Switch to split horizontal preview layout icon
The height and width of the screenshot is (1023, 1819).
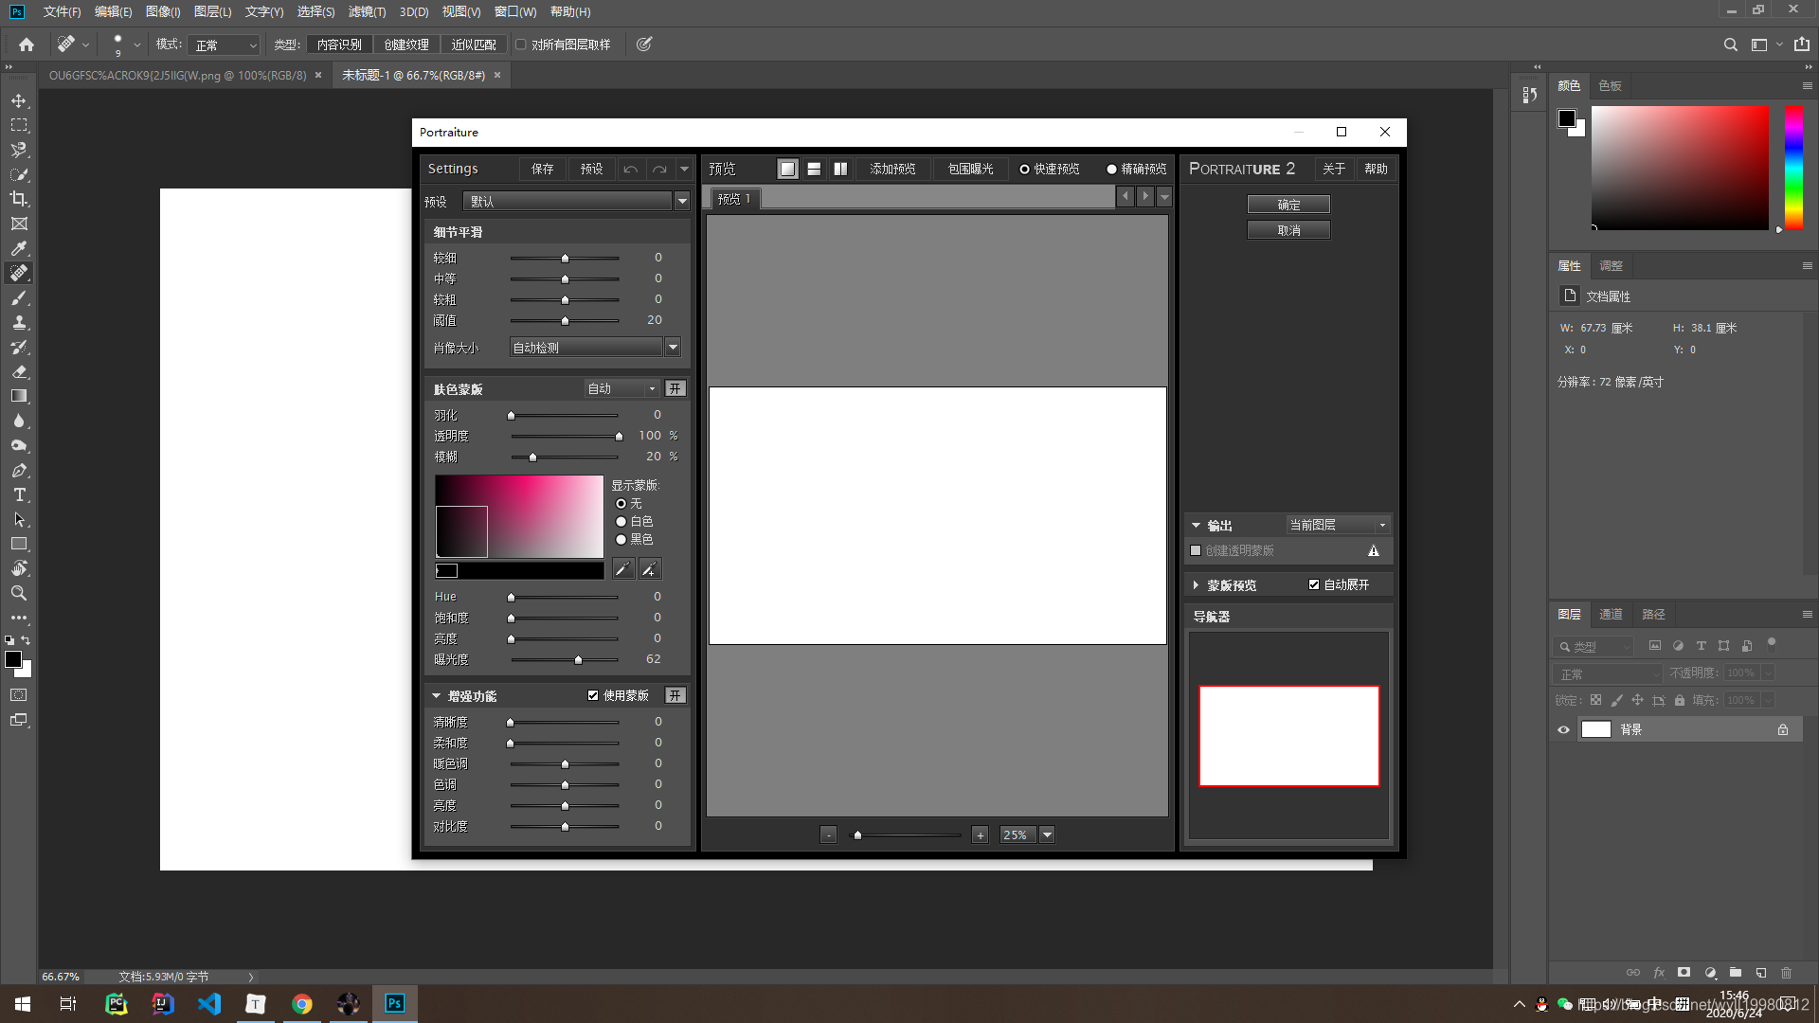pos(814,169)
